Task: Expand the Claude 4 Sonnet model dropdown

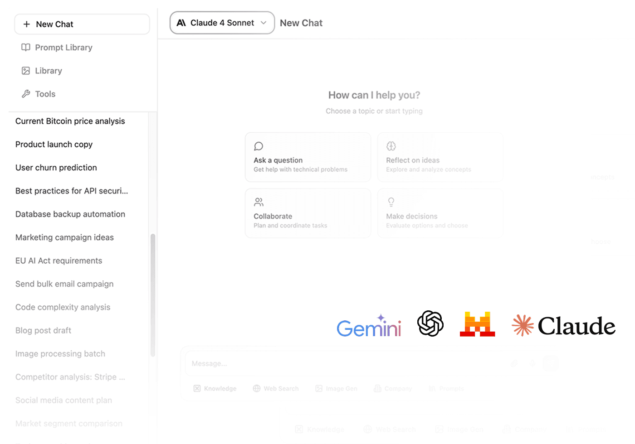Action: point(222,23)
